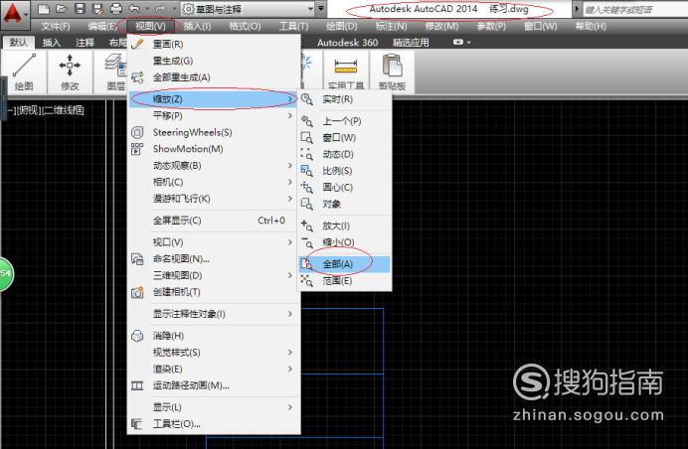Click the keyword search input field
688x449 pixels.
[x=635, y=9]
